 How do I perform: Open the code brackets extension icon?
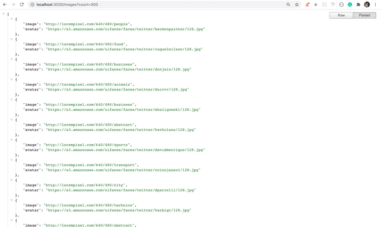pos(341,4)
